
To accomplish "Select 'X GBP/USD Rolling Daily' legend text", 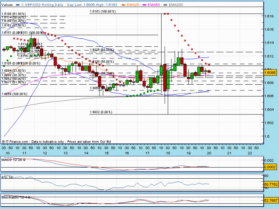I will (42, 5).
